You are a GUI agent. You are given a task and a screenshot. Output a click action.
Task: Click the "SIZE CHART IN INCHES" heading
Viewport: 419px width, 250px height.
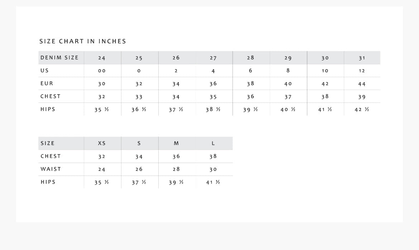pos(83,41)
